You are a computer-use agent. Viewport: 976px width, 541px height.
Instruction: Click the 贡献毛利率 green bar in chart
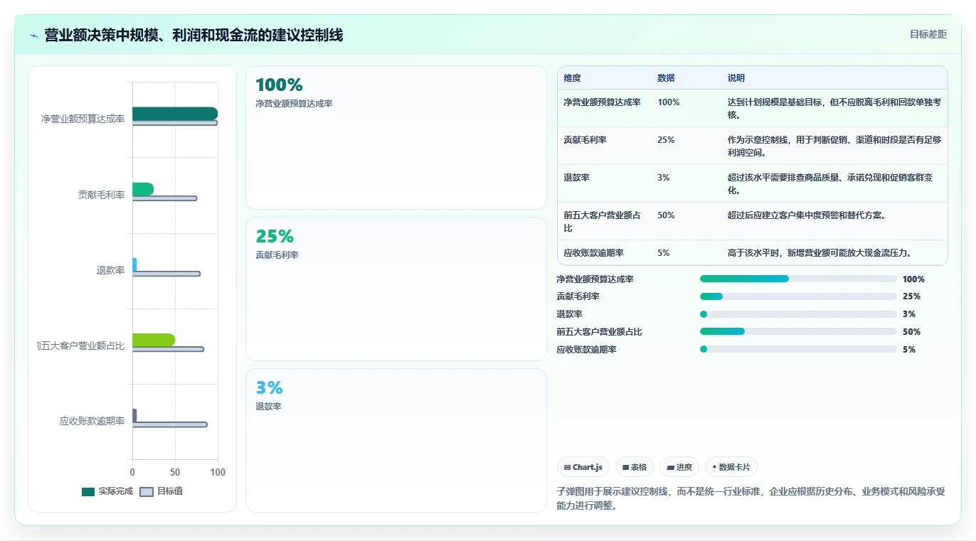(143, 189)
